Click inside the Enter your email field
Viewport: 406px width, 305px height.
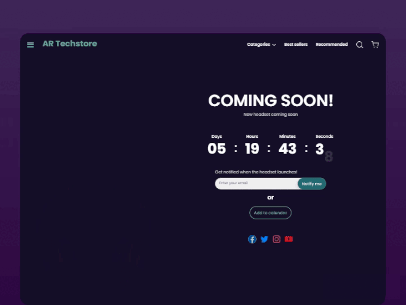pyautogui.click(x=254, y=184)
